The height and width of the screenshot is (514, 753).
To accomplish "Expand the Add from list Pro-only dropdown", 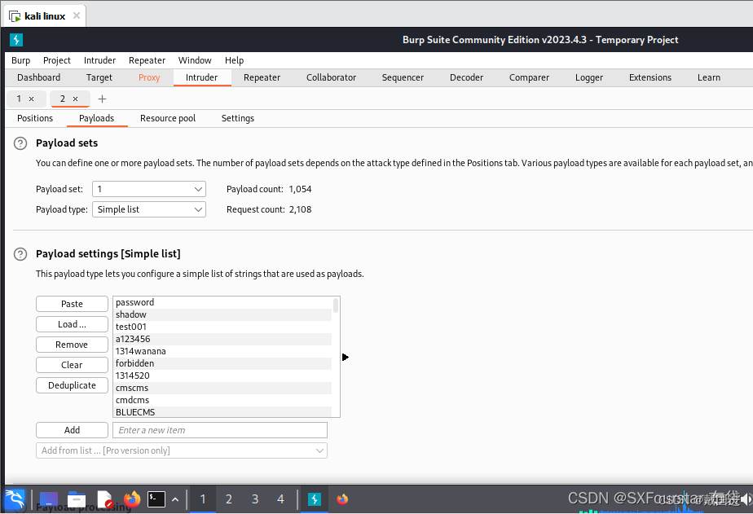I will tap(182, 450).
